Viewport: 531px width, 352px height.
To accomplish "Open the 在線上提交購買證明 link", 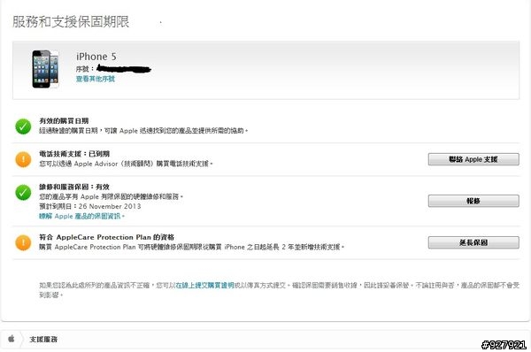I will point(205,286).
